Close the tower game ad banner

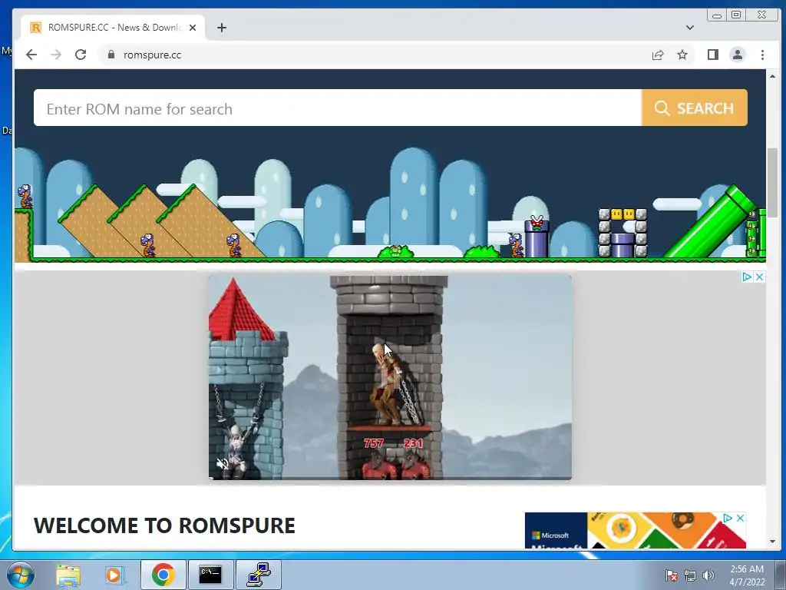coord(759,277)
